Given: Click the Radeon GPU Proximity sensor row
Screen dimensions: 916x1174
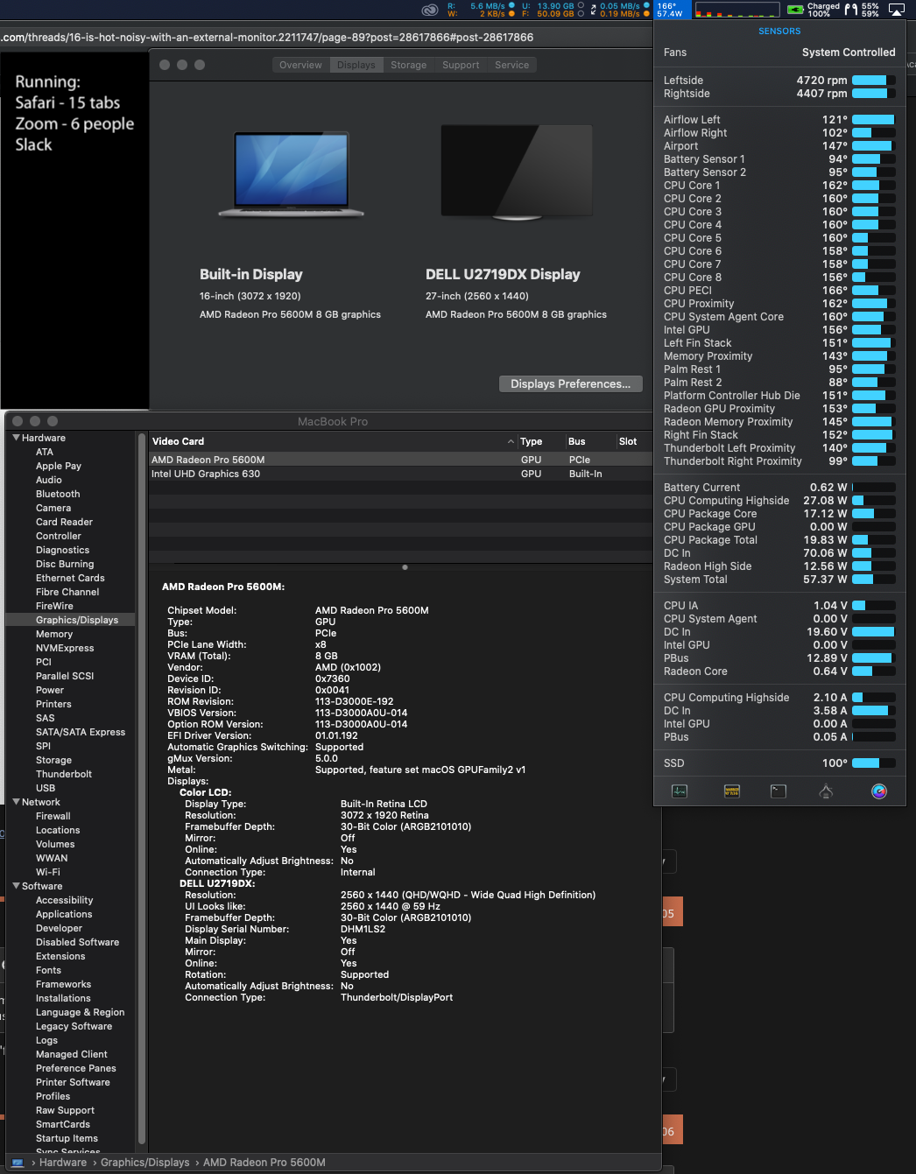Looking at the screenshot, I should [x=779, y=409].
